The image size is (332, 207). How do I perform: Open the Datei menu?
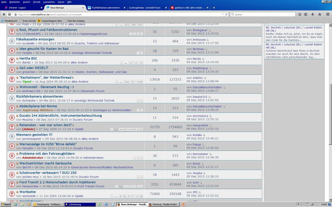coord(4,2)
